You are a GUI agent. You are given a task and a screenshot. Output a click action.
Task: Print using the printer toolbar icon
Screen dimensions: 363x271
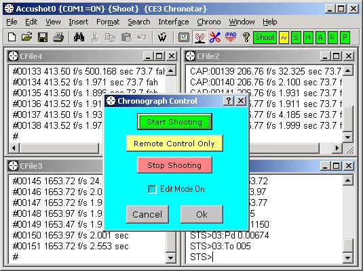click(58, 37)
